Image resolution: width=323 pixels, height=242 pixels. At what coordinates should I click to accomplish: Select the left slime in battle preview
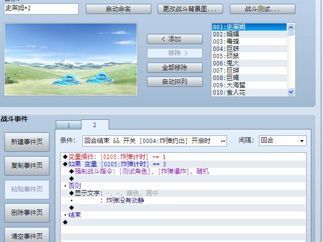coord(66,80)
